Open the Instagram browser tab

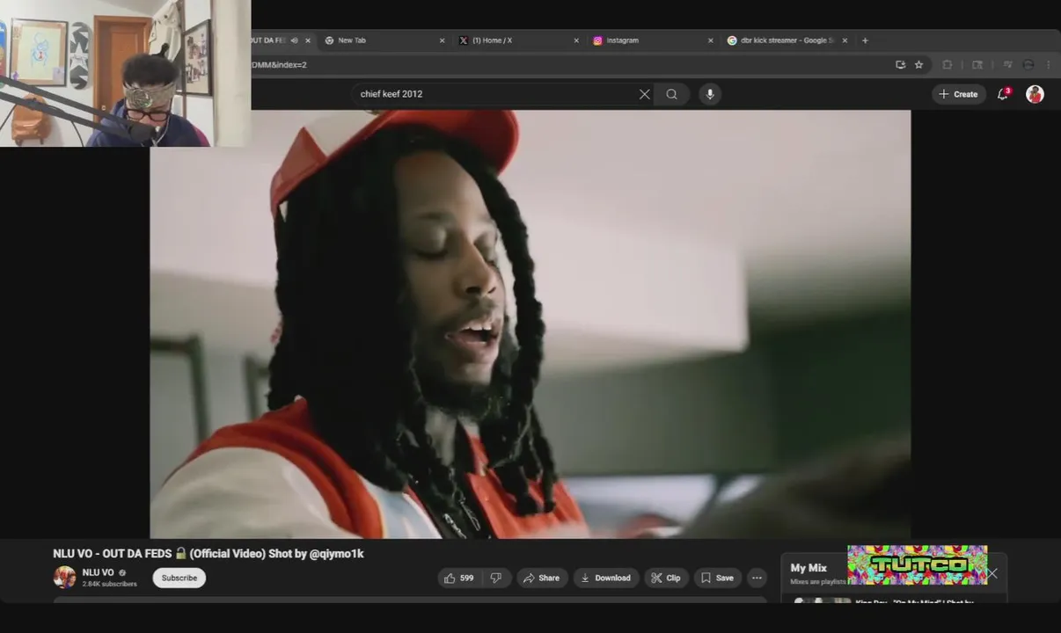pos(652,40)
